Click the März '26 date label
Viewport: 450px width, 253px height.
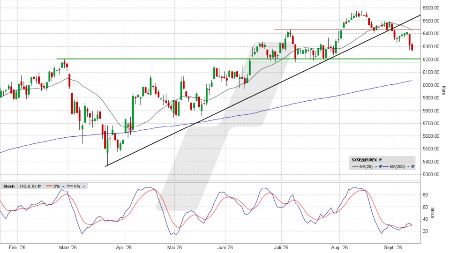pos(68,247)
